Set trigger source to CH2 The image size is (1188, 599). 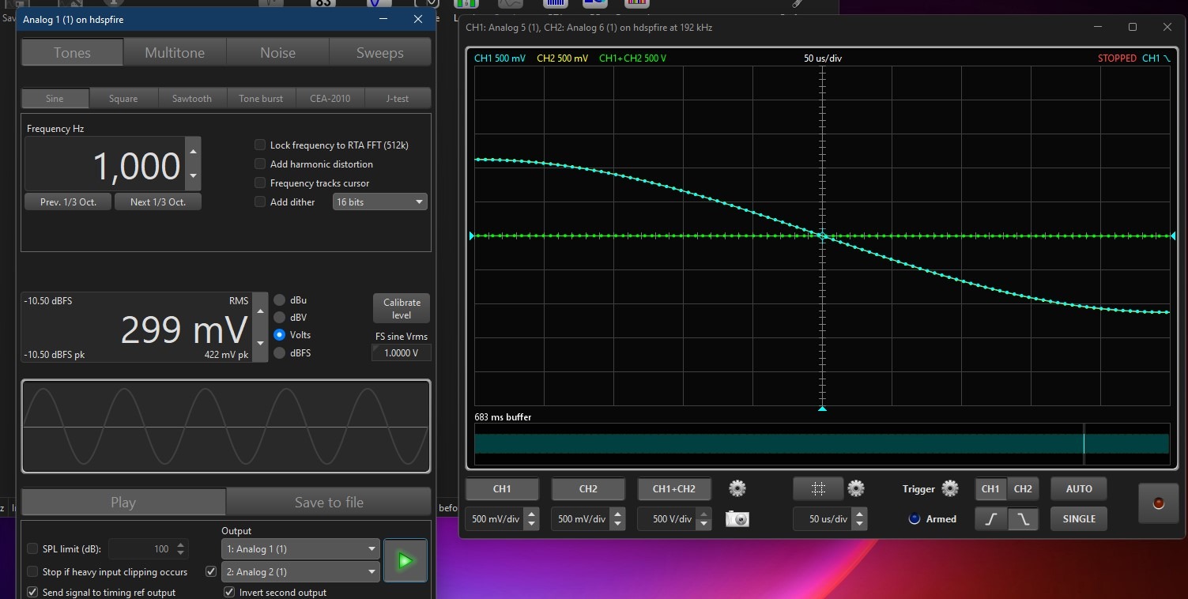click(1023, 489)
